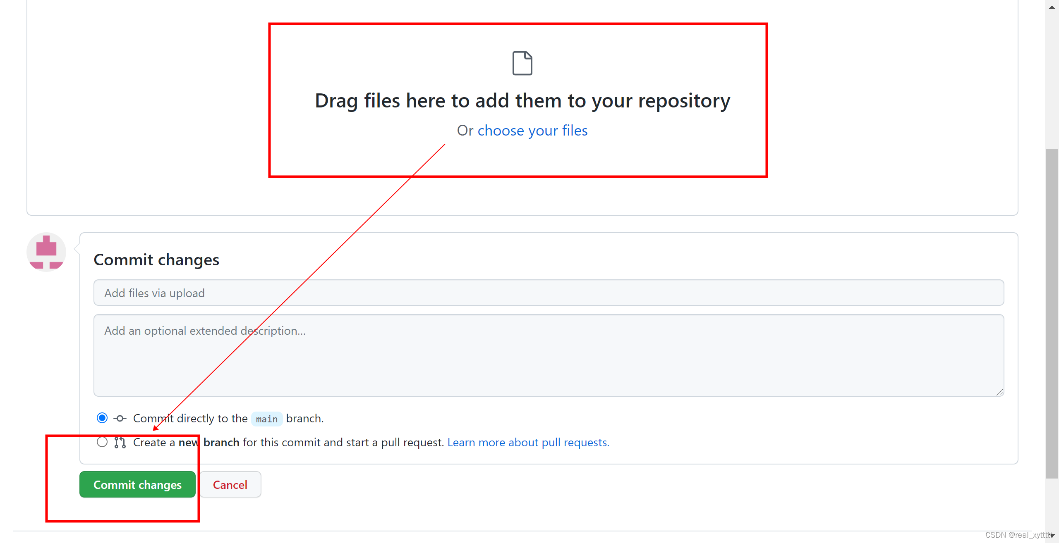Image resolution: width=1059 pixels, height=543 pixels.
Task: Click the vertical scrollbar thumb
Action: click(x=1052, y=313)
